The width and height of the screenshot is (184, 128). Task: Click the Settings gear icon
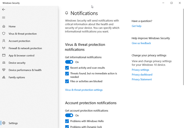(x=4, y=123)
